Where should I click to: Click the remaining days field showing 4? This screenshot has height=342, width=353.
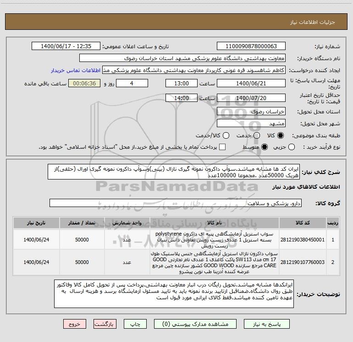pos(132,83)
